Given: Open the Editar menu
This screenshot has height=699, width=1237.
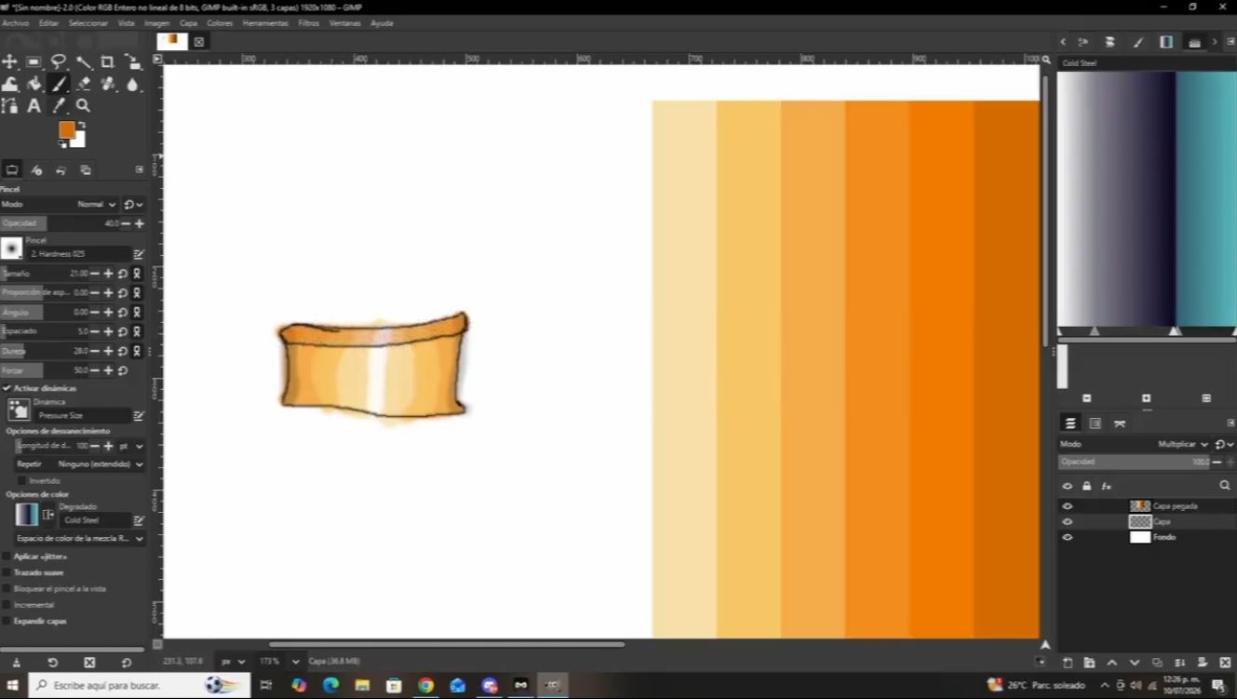Looking at the screenshot, I should click(x=48, y=23).
